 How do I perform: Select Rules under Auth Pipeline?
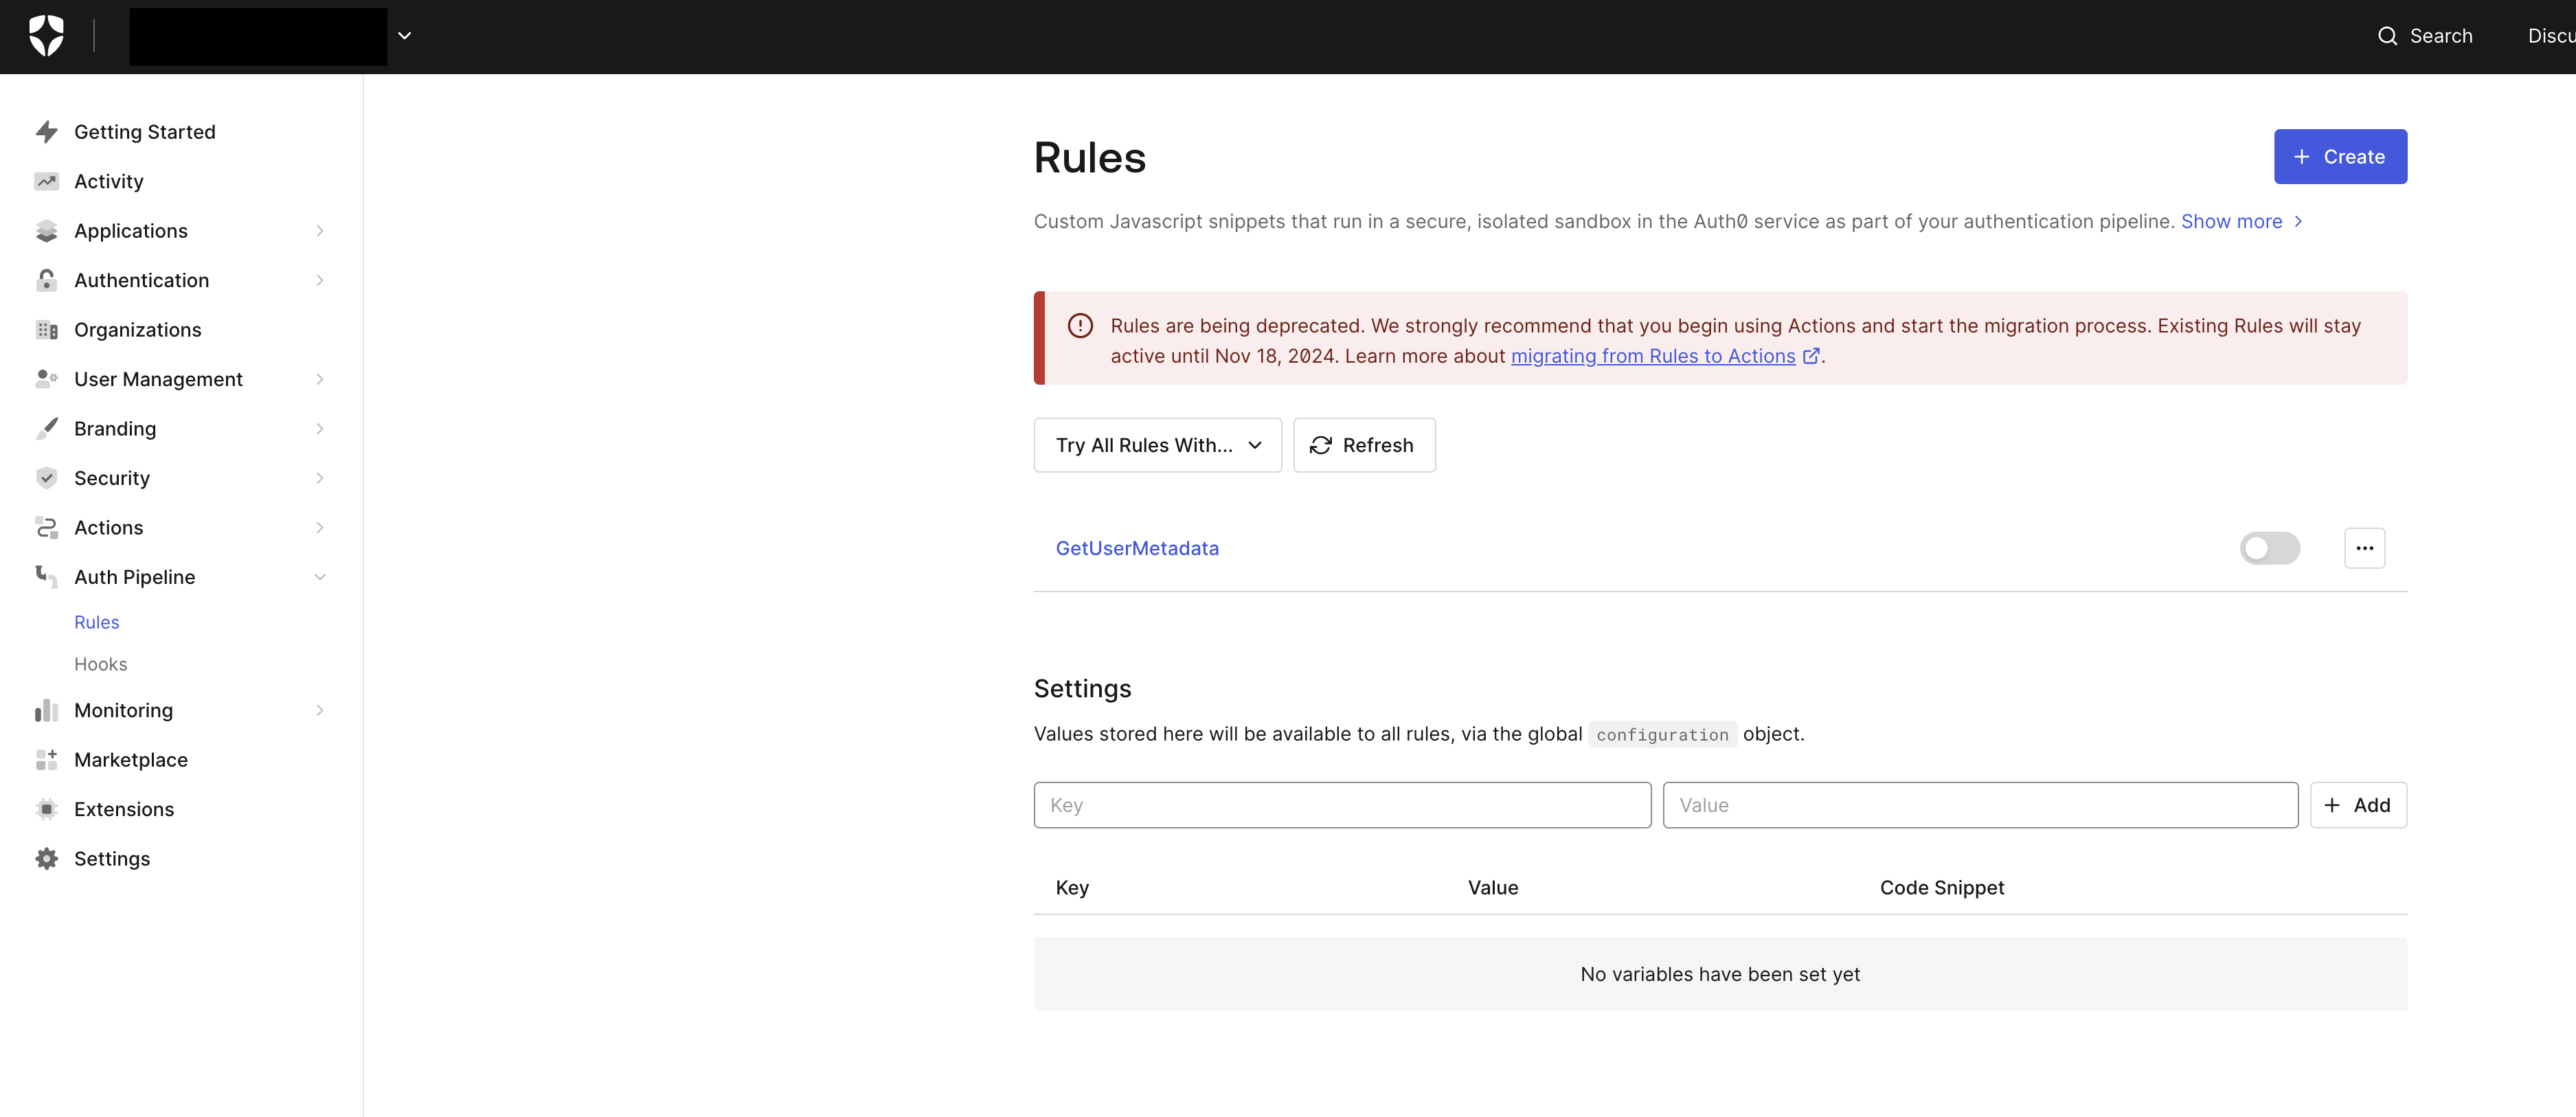pos(96,621)
